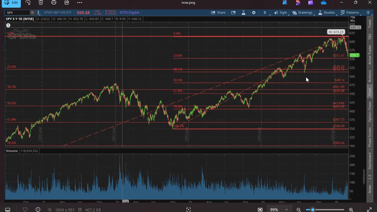Show file info with the info icon
This screenshot has height=212, width=377.
(x=38, y=210)
